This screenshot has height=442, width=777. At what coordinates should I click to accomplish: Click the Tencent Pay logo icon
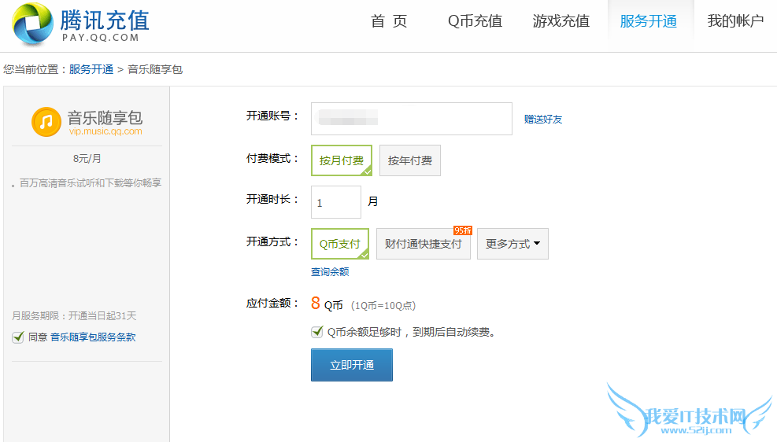pyautogui.click(x=33, y=24)
